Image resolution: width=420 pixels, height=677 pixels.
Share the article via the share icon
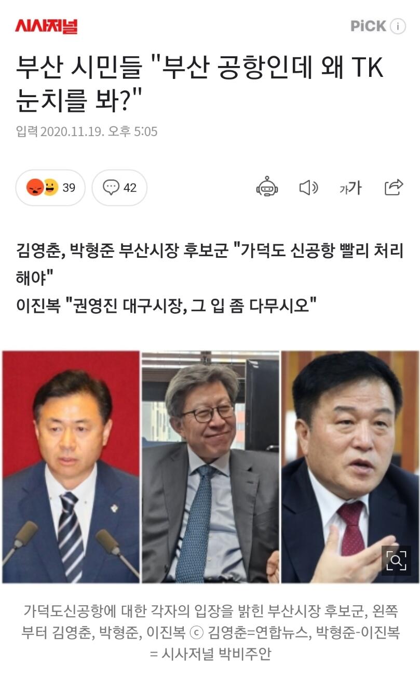(394, 187)
